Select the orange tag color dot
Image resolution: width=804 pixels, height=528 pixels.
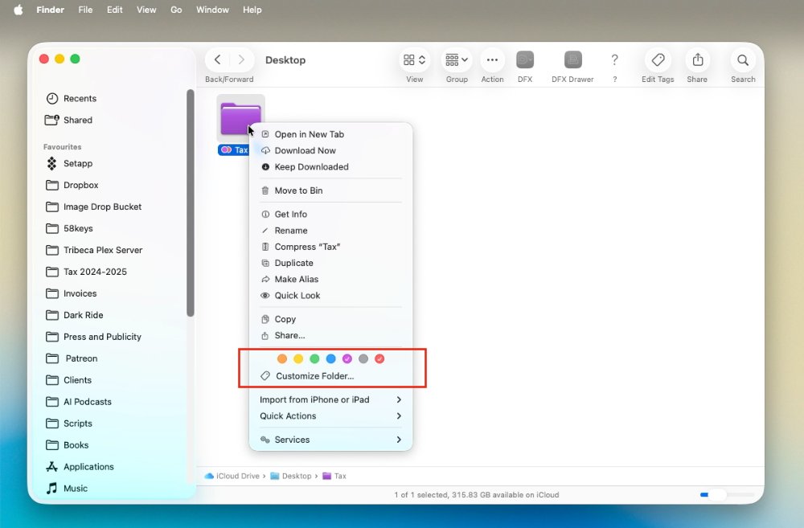(x=282, y=359)
